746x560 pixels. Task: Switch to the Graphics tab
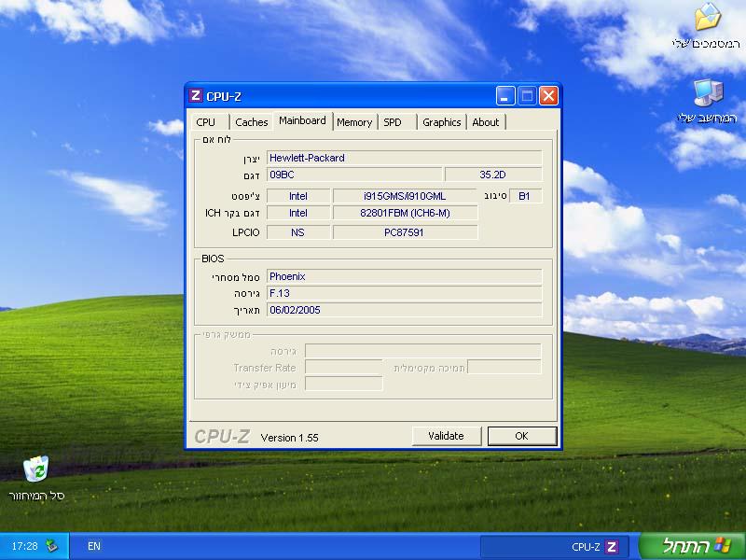tap(441, 122)
